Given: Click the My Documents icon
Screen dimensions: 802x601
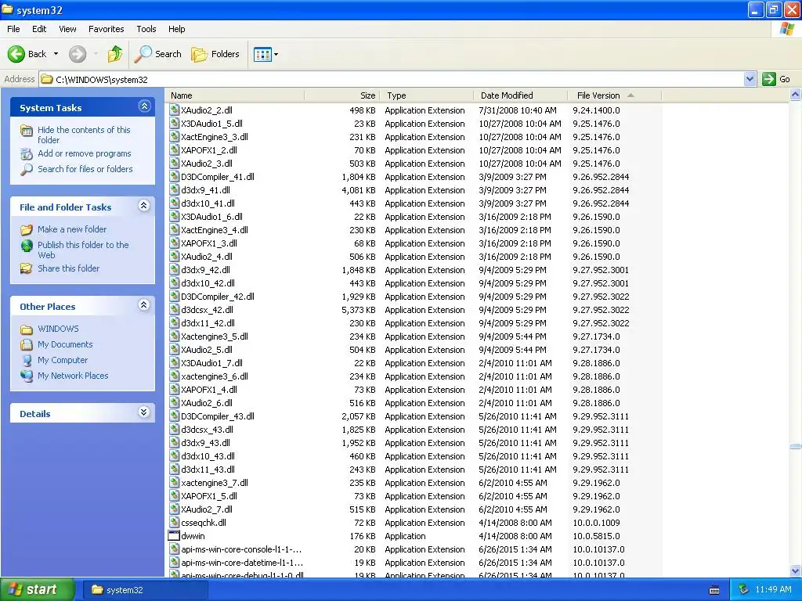Looking at the screenshot, I should click(27, 344).
